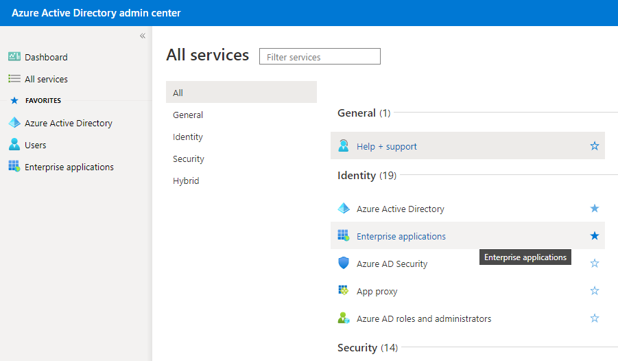This screenshot has height=361, width=618.
Task: Open All services from the sidebar
Action: (46, 80)
